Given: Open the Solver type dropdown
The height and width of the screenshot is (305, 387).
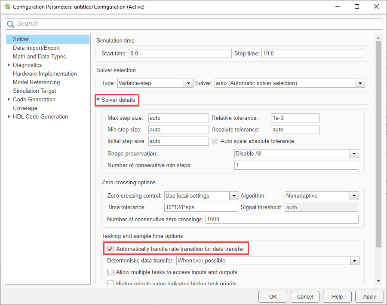Looking at the screenshot, I should (x=188, y=83).
